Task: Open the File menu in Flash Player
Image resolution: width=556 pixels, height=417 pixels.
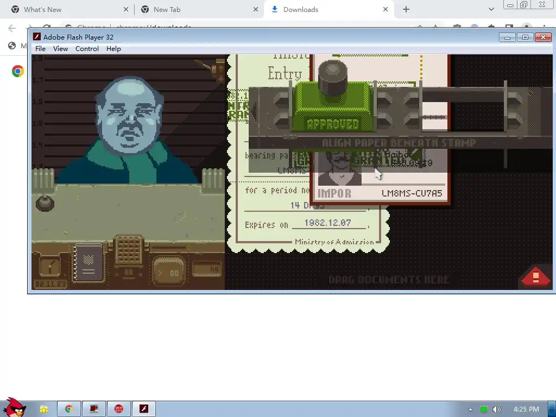Action: point(40,48)
